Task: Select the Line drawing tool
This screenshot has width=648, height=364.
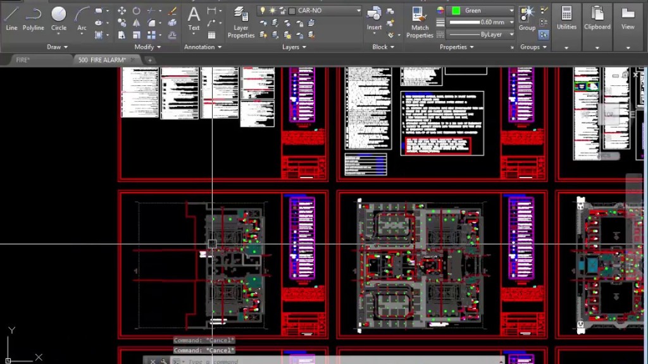Action: point(11,18)
